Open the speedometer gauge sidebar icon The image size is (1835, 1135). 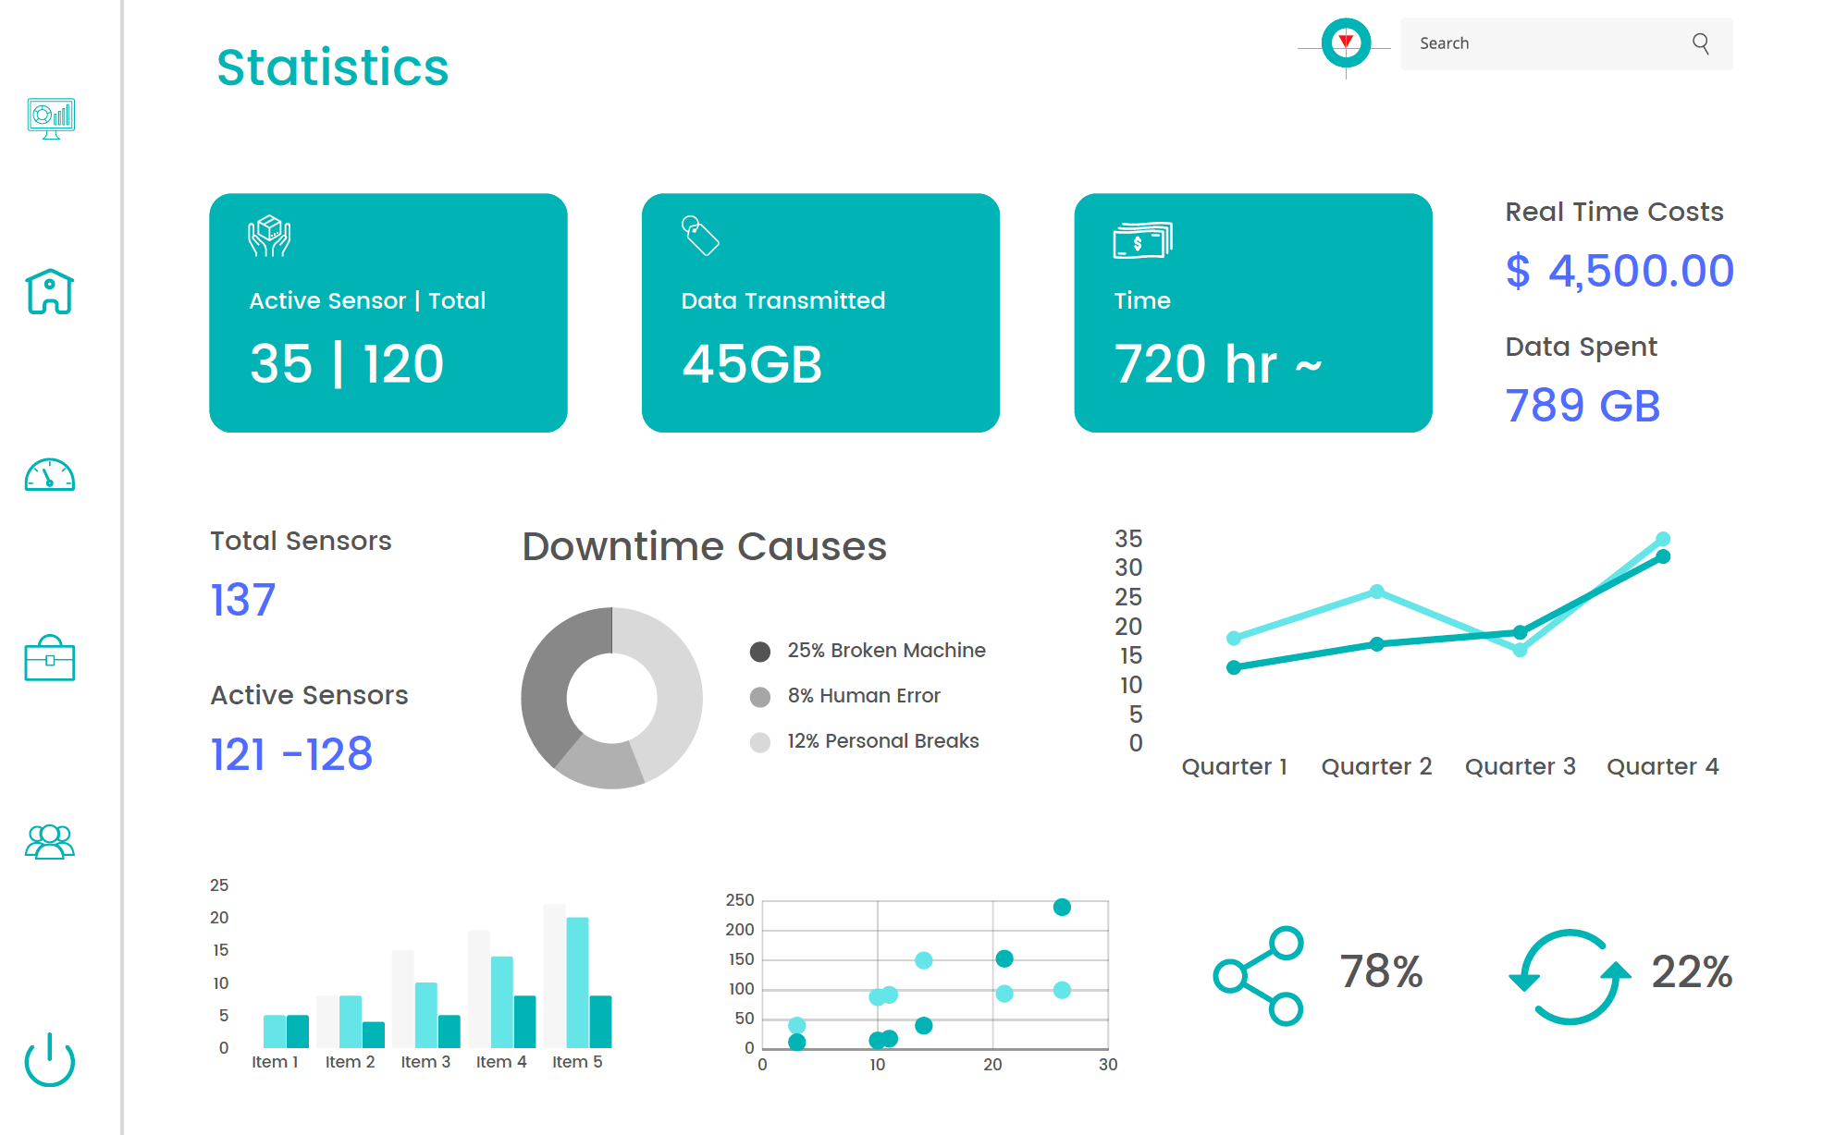pos(50,474)
